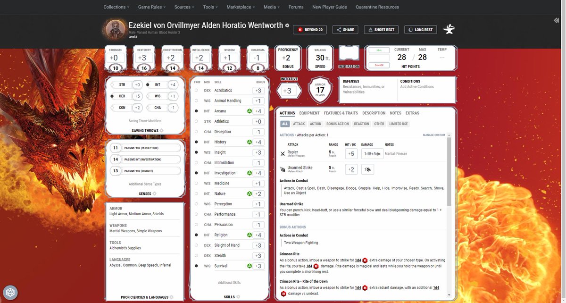Toggle INT saving throw proficiency dot
This screenshot has height=303, width=566.
pos(148,85)
